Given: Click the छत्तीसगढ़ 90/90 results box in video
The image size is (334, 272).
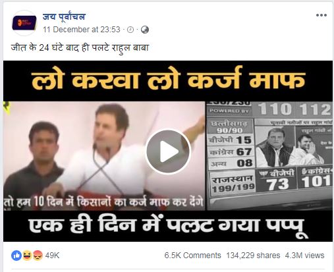Looking at the screenshot, I should [x=230, y=126].
